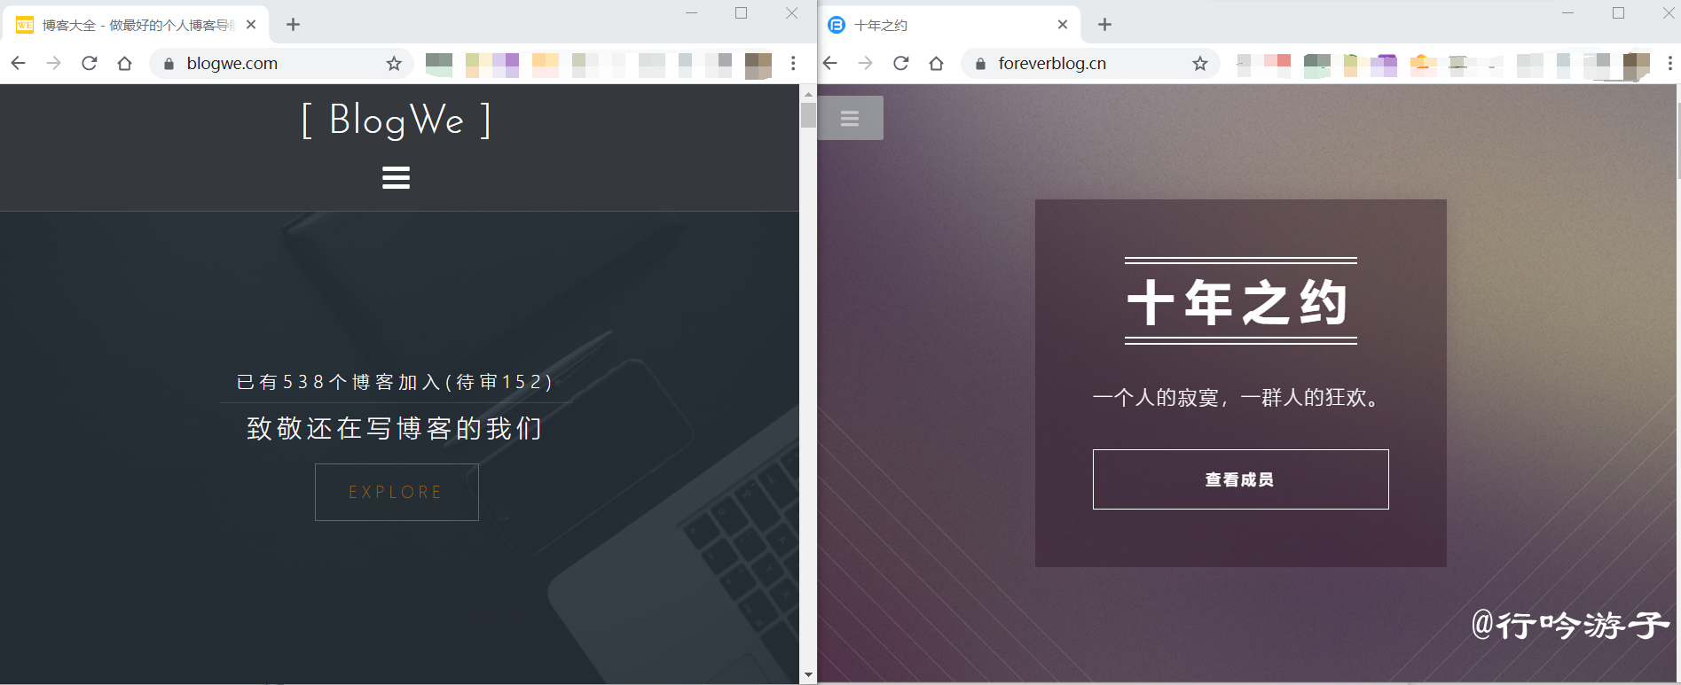This screenshot has height=685, width=1681.
Task: View site info lock for foreverblog.cn
Action: click(x=980, y=64)
